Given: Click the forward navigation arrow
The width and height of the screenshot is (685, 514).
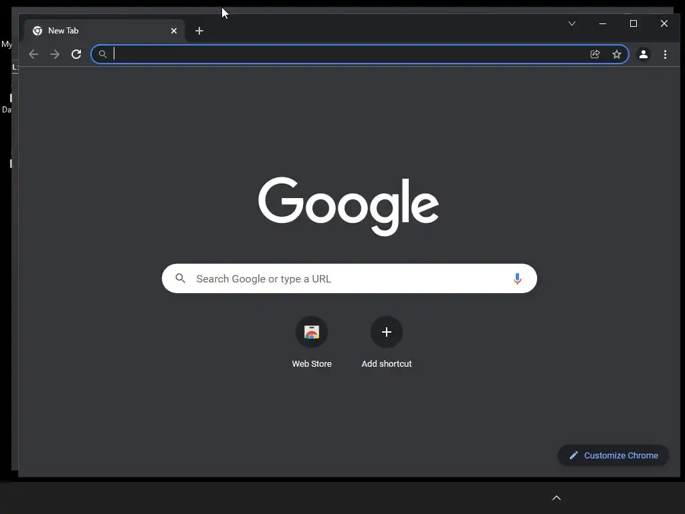Looking at the screenshot, I should coord(55,54).
